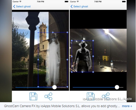The image size is (136, 110).
Task: Click the 'Select ghost' label on right screen
Action: tap(81, 6)
